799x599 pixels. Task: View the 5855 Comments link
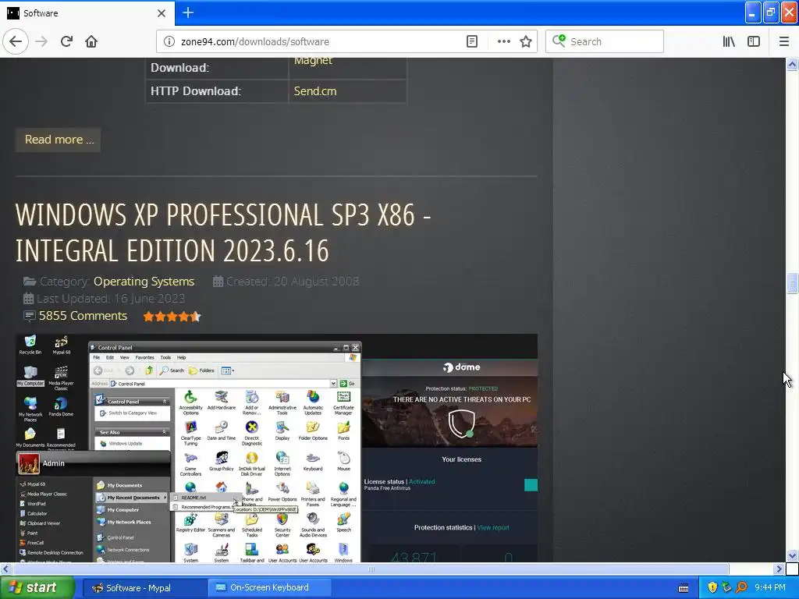tap(83, 316)
